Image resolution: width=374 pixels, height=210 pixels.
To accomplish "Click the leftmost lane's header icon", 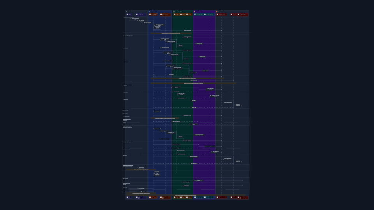I will [x=126, y=11].
